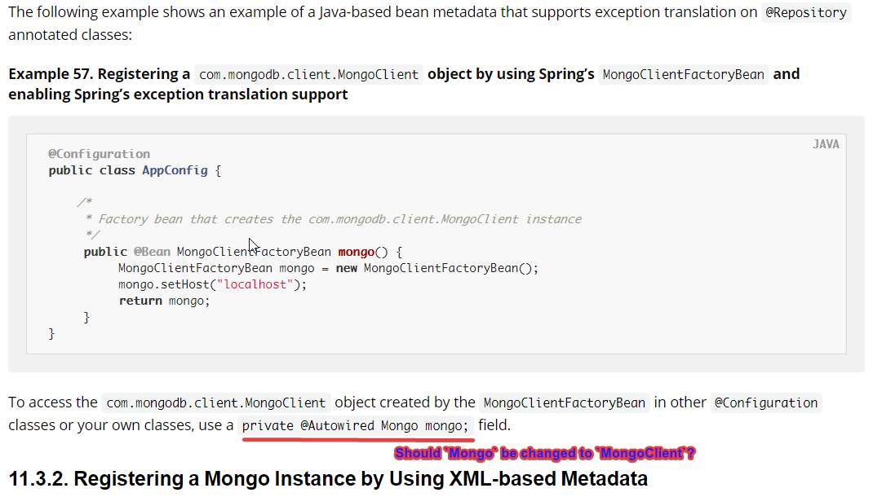Viewport: 873px width, 497px height.
Task: Click the "new" keyword in the code
Action: (347, 268)
